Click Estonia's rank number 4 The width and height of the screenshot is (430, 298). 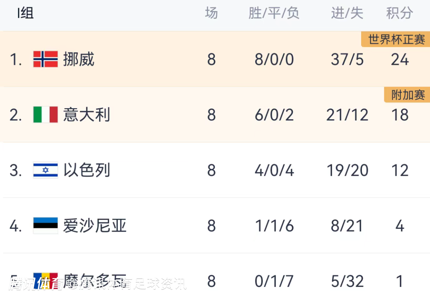(x=15, y=226)
